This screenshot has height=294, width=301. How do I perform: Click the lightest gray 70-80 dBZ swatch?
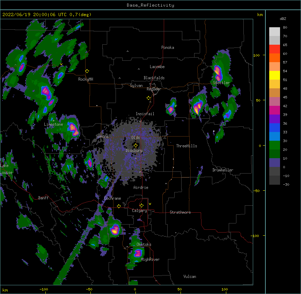(x=274, y=32)
